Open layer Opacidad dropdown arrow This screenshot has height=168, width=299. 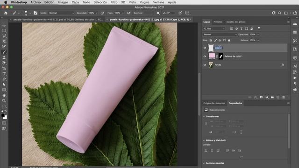pos(258,35)
